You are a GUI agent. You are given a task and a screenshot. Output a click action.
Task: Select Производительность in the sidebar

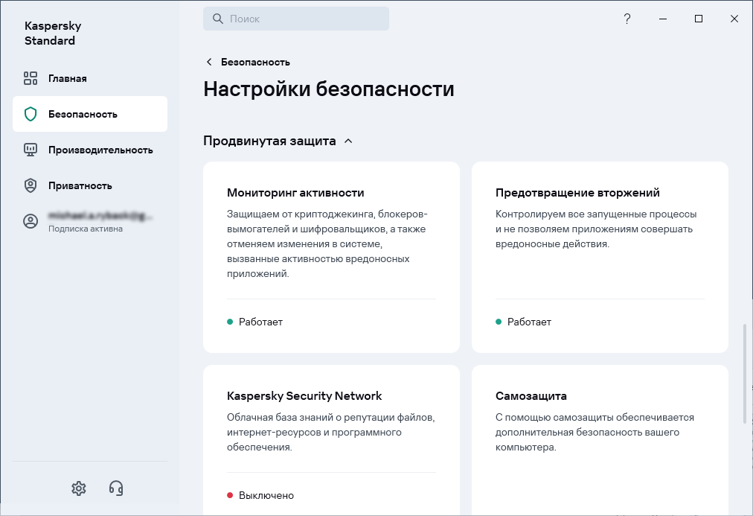click(x=100, y=150)
